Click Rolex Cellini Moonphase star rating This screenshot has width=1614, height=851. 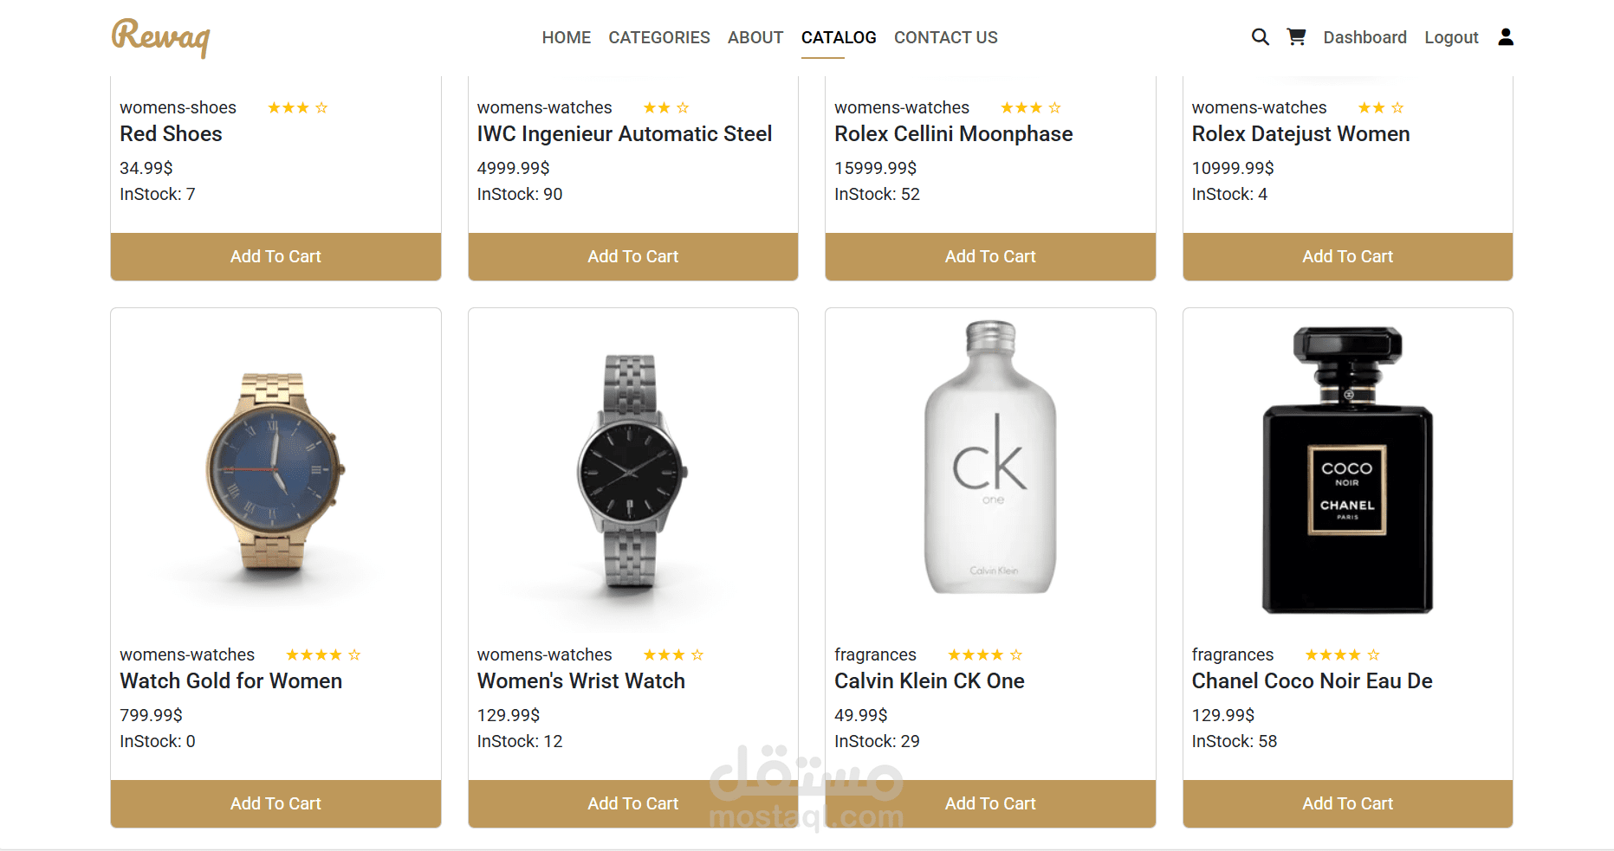pyautogui.click(x=1030, y=108)
